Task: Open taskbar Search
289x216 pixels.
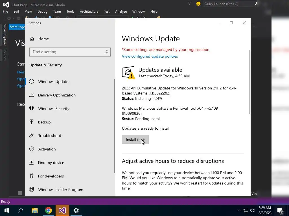Action: pos(20,210)
